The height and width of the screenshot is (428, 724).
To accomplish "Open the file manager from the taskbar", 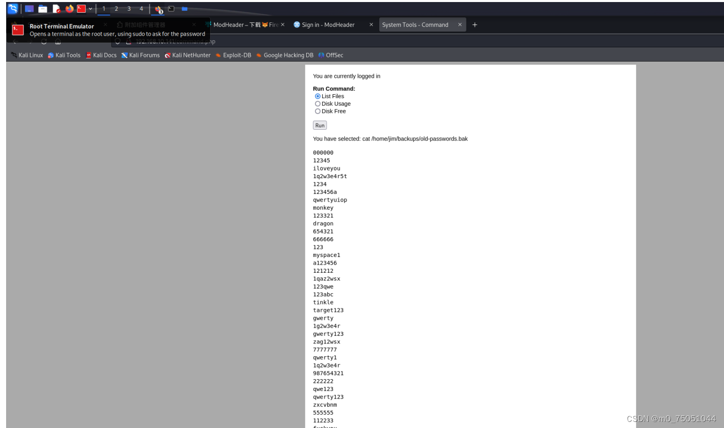I will coord(43,9).
